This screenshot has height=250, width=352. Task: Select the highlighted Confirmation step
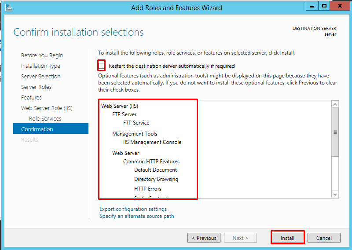coord(51,129)
